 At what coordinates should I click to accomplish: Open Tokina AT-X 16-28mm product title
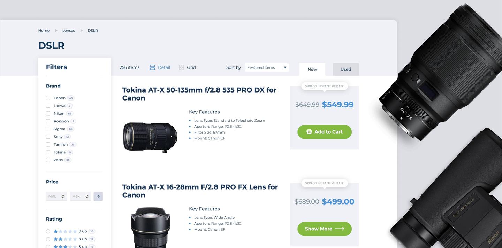200,191
